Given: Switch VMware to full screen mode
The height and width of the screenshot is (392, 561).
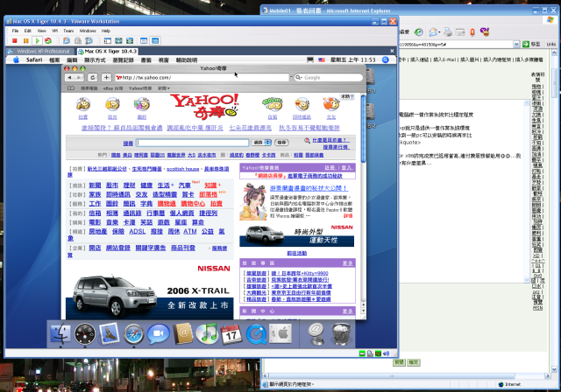Looking at the screenshot, I should click(130, 41).
